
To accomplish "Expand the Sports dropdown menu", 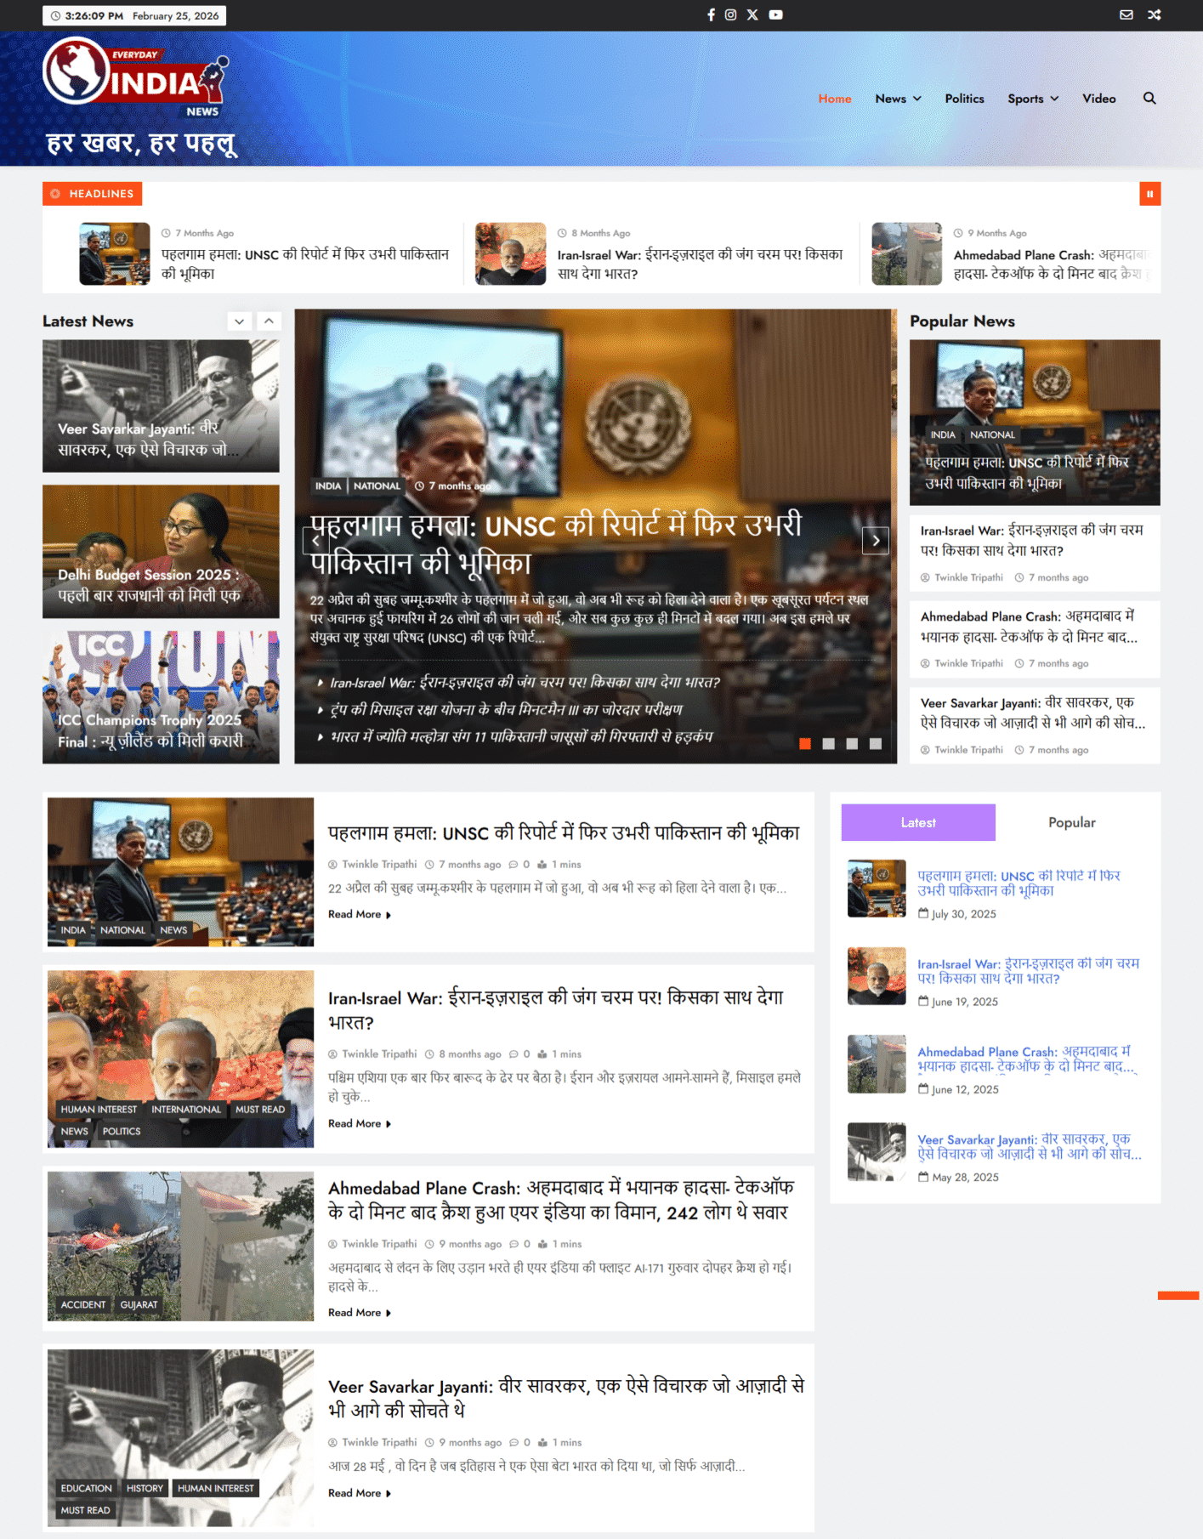I will (1032, 99).
